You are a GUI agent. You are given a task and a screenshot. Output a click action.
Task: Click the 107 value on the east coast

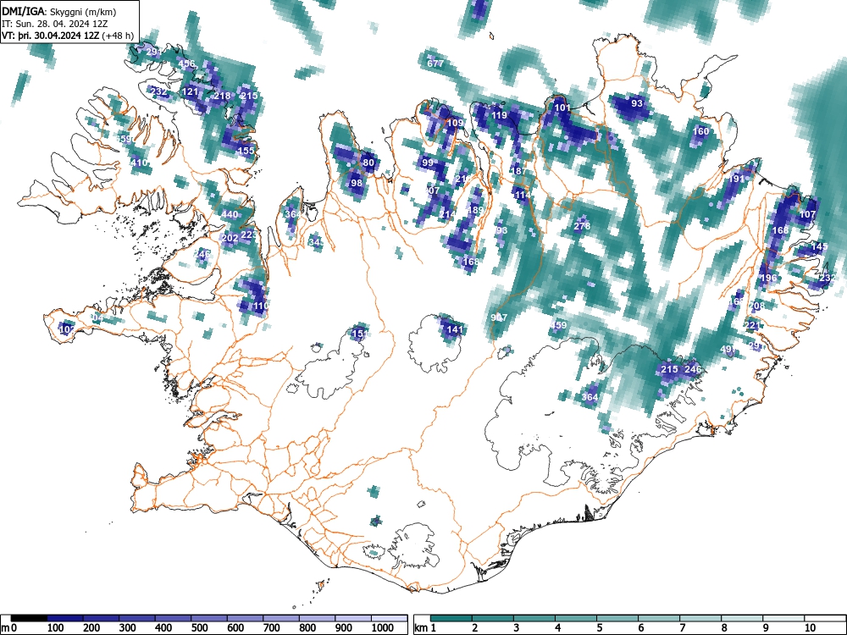tap(807, 214)
